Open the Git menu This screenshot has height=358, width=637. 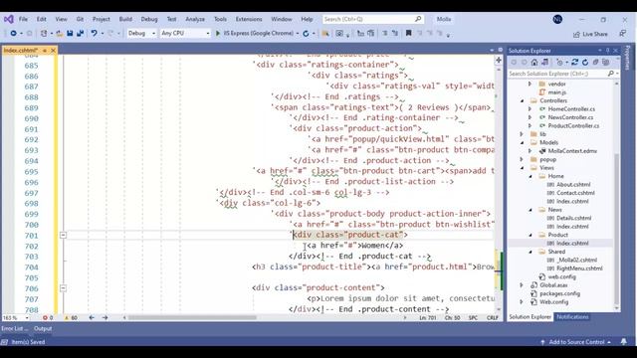80,19
